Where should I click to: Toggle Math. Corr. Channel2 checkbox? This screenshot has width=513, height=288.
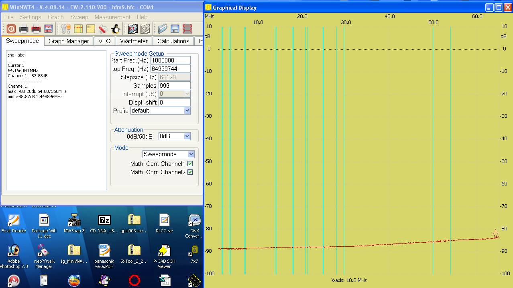tap(190, 172)
